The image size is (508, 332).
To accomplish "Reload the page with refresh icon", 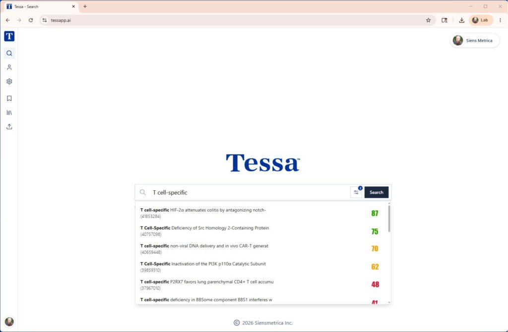I will 31,20.
